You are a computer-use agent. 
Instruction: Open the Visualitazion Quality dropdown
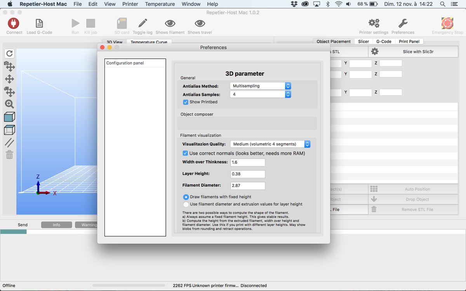point(270,144)
